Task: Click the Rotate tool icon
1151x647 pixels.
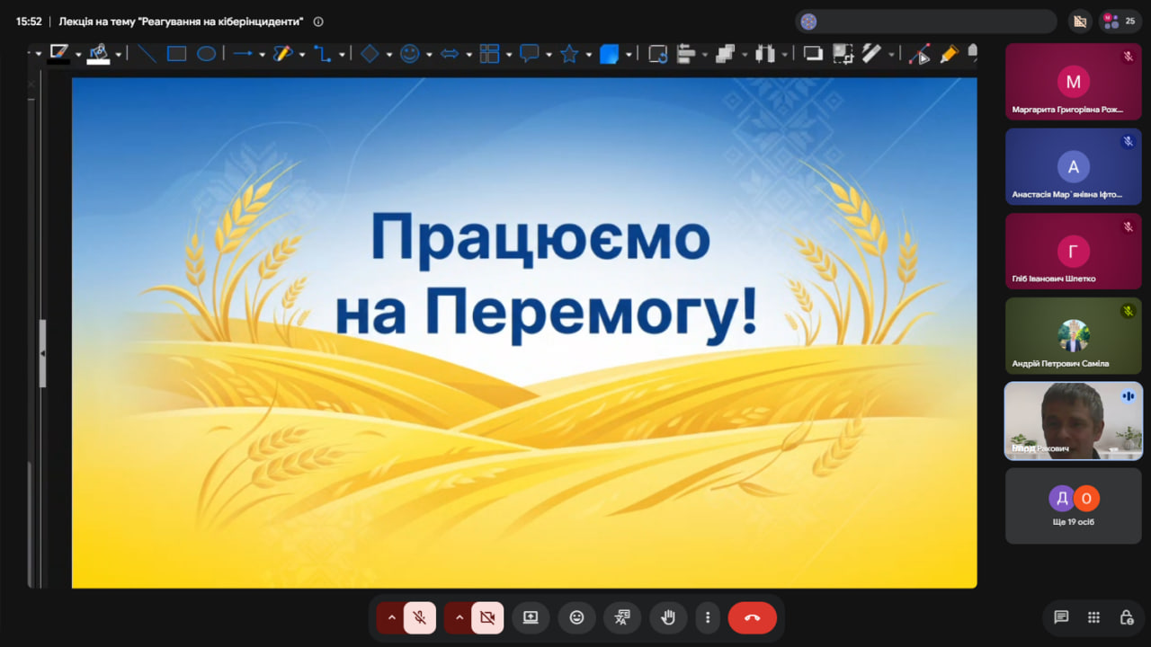Action: click(658, 54)
